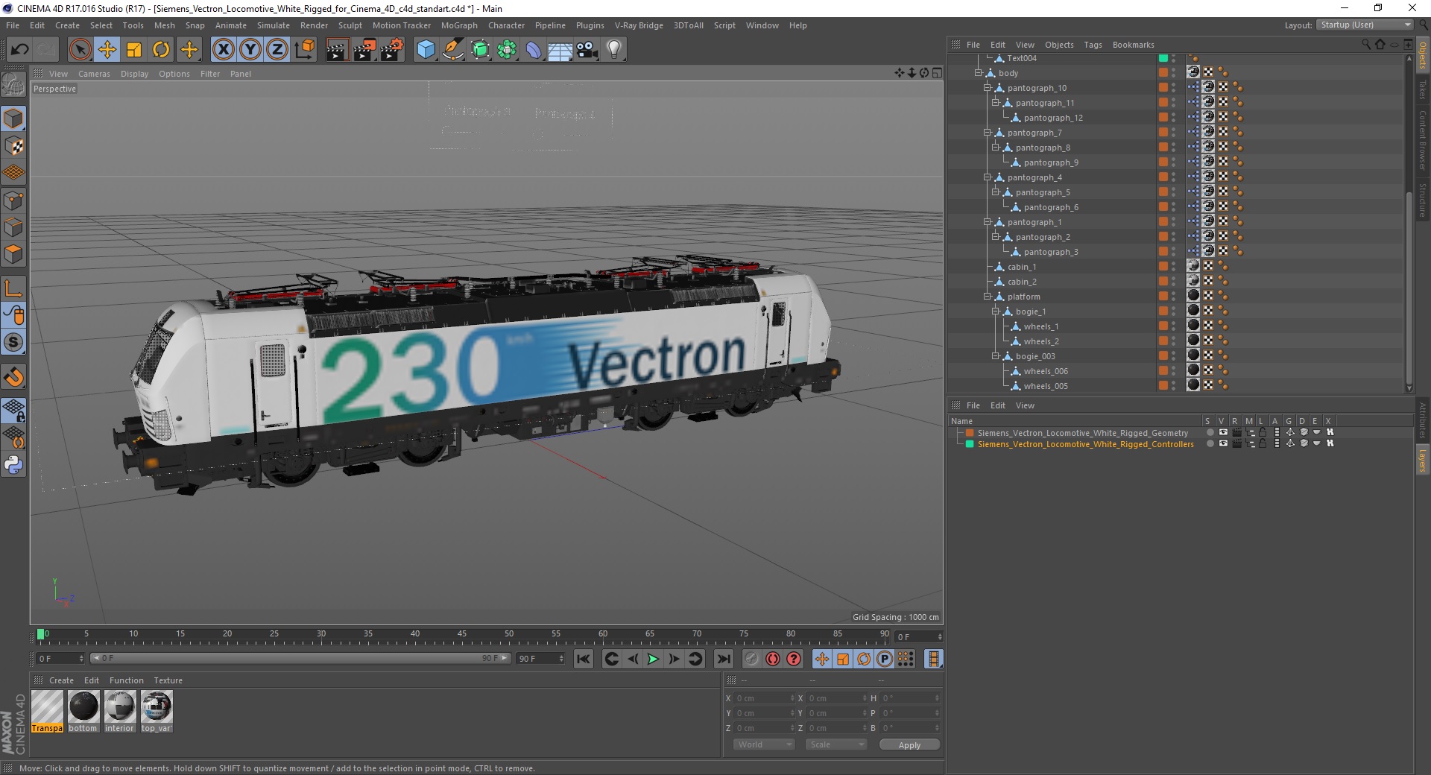1431x775 pixels.
Task: Select Polygons mode in left palette
Action: 13,254
